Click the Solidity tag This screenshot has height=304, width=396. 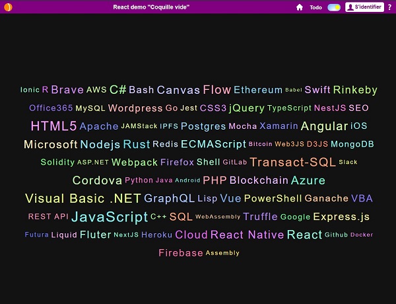point(57,163)
